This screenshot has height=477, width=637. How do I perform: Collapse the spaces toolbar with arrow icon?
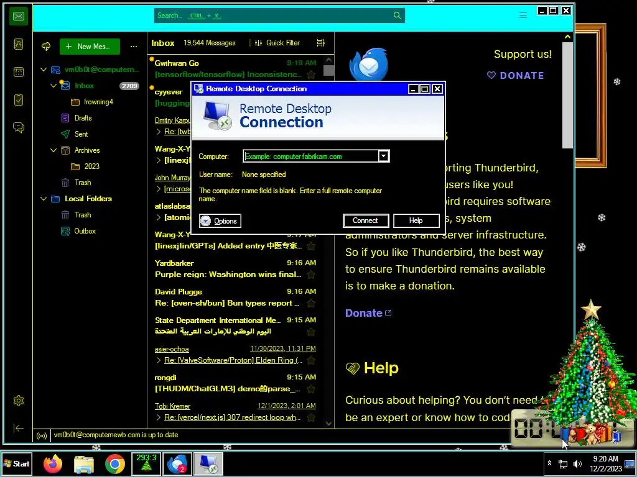click(x=18, y=429)
